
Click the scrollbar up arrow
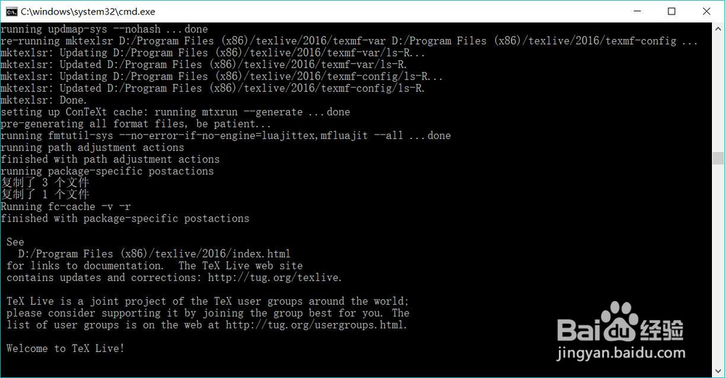pyautogui.click(x=718, y=29)
